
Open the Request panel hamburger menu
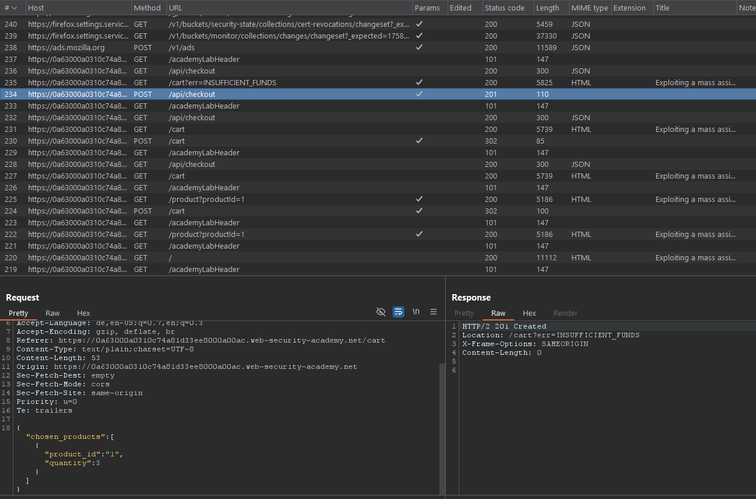[x=434, y=312]
